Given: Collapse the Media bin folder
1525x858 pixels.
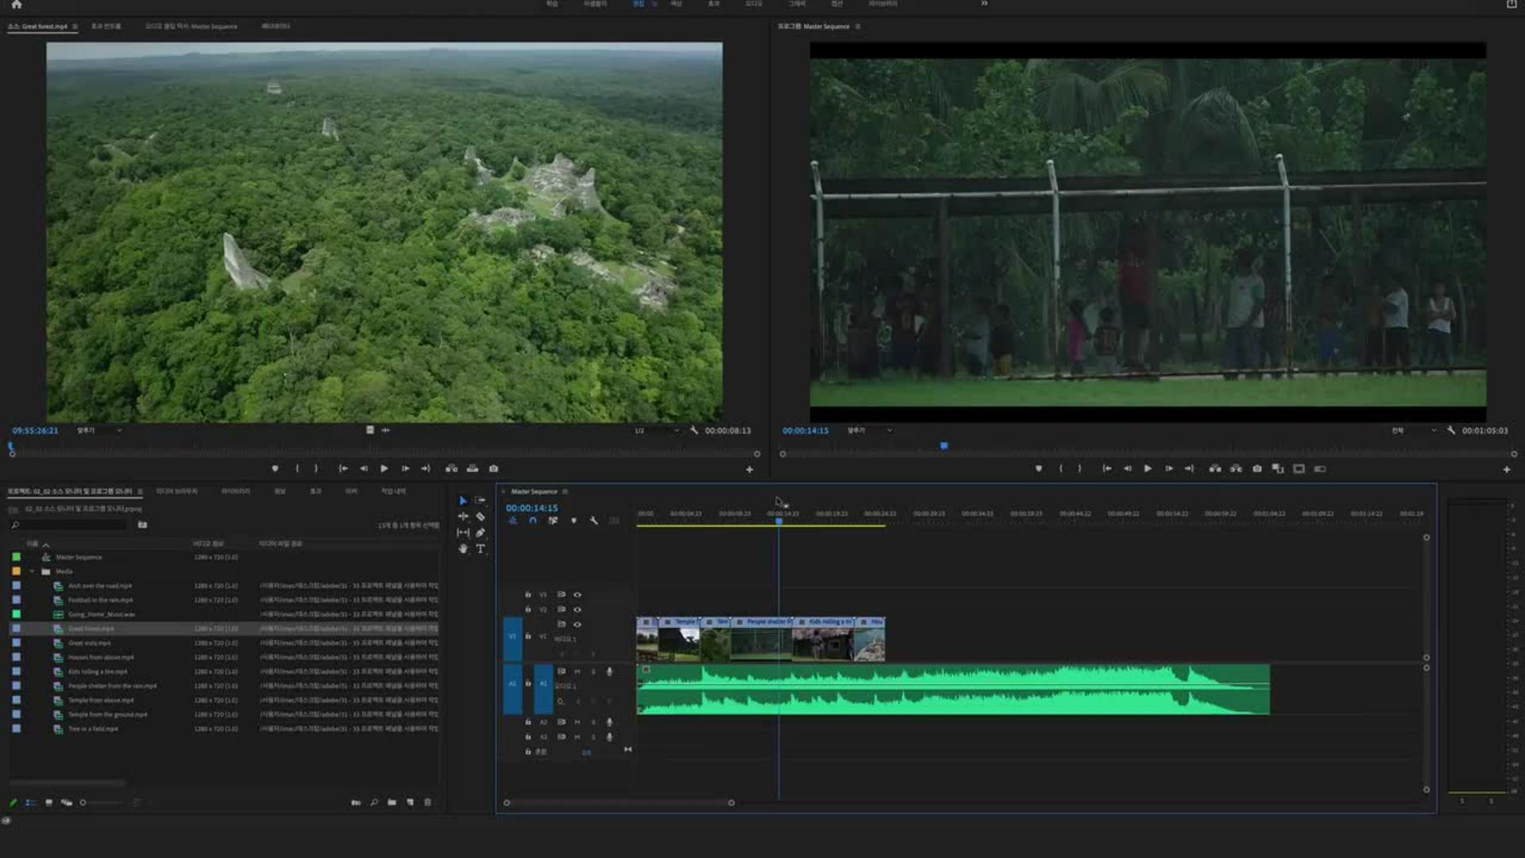Looking at the screenshot, I should coord(32,571).
